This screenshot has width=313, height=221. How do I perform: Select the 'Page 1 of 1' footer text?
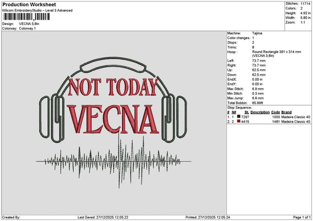[302, 217]
